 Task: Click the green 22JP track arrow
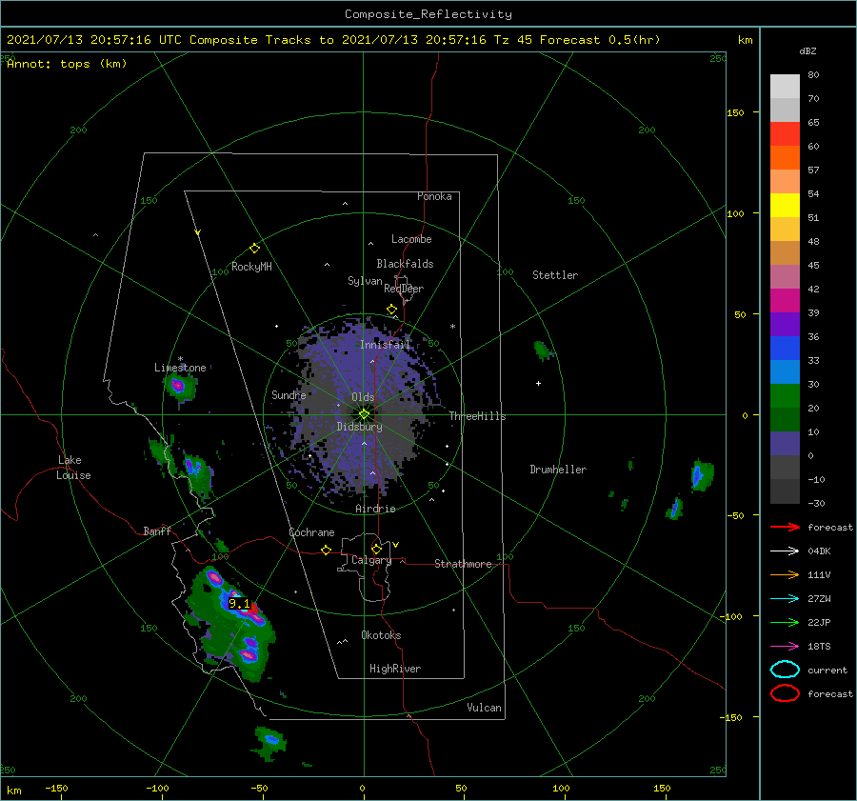coord(785,622)
